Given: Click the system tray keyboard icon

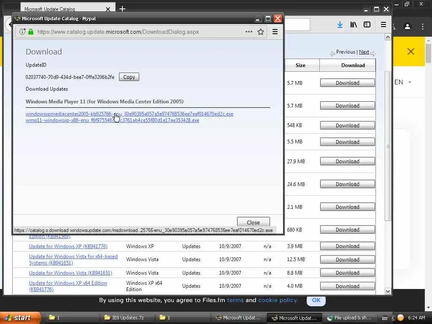Looking at the screenshot, I should click(x=385, y=318).
